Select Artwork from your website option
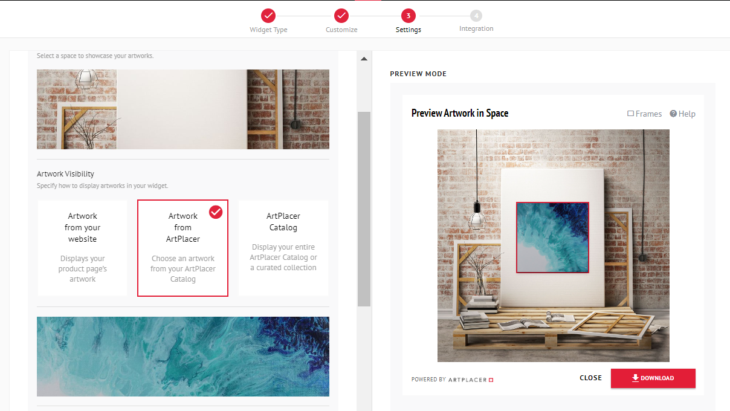 tap(82, 248)
